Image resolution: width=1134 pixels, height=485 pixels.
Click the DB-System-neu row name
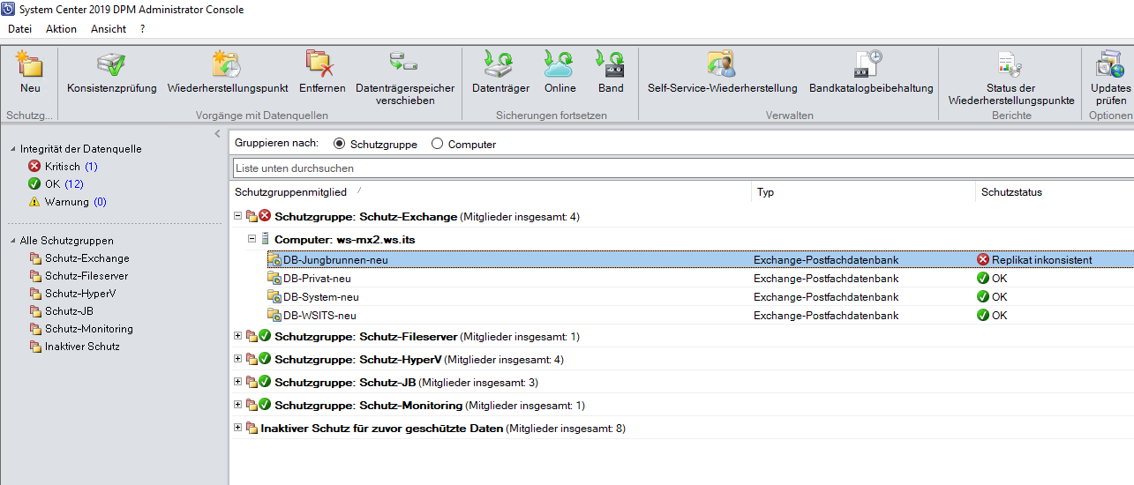click(x=320, y=297)
